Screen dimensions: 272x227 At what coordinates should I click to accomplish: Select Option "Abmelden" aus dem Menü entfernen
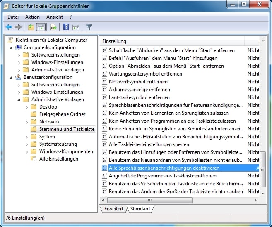click(166, 66)
